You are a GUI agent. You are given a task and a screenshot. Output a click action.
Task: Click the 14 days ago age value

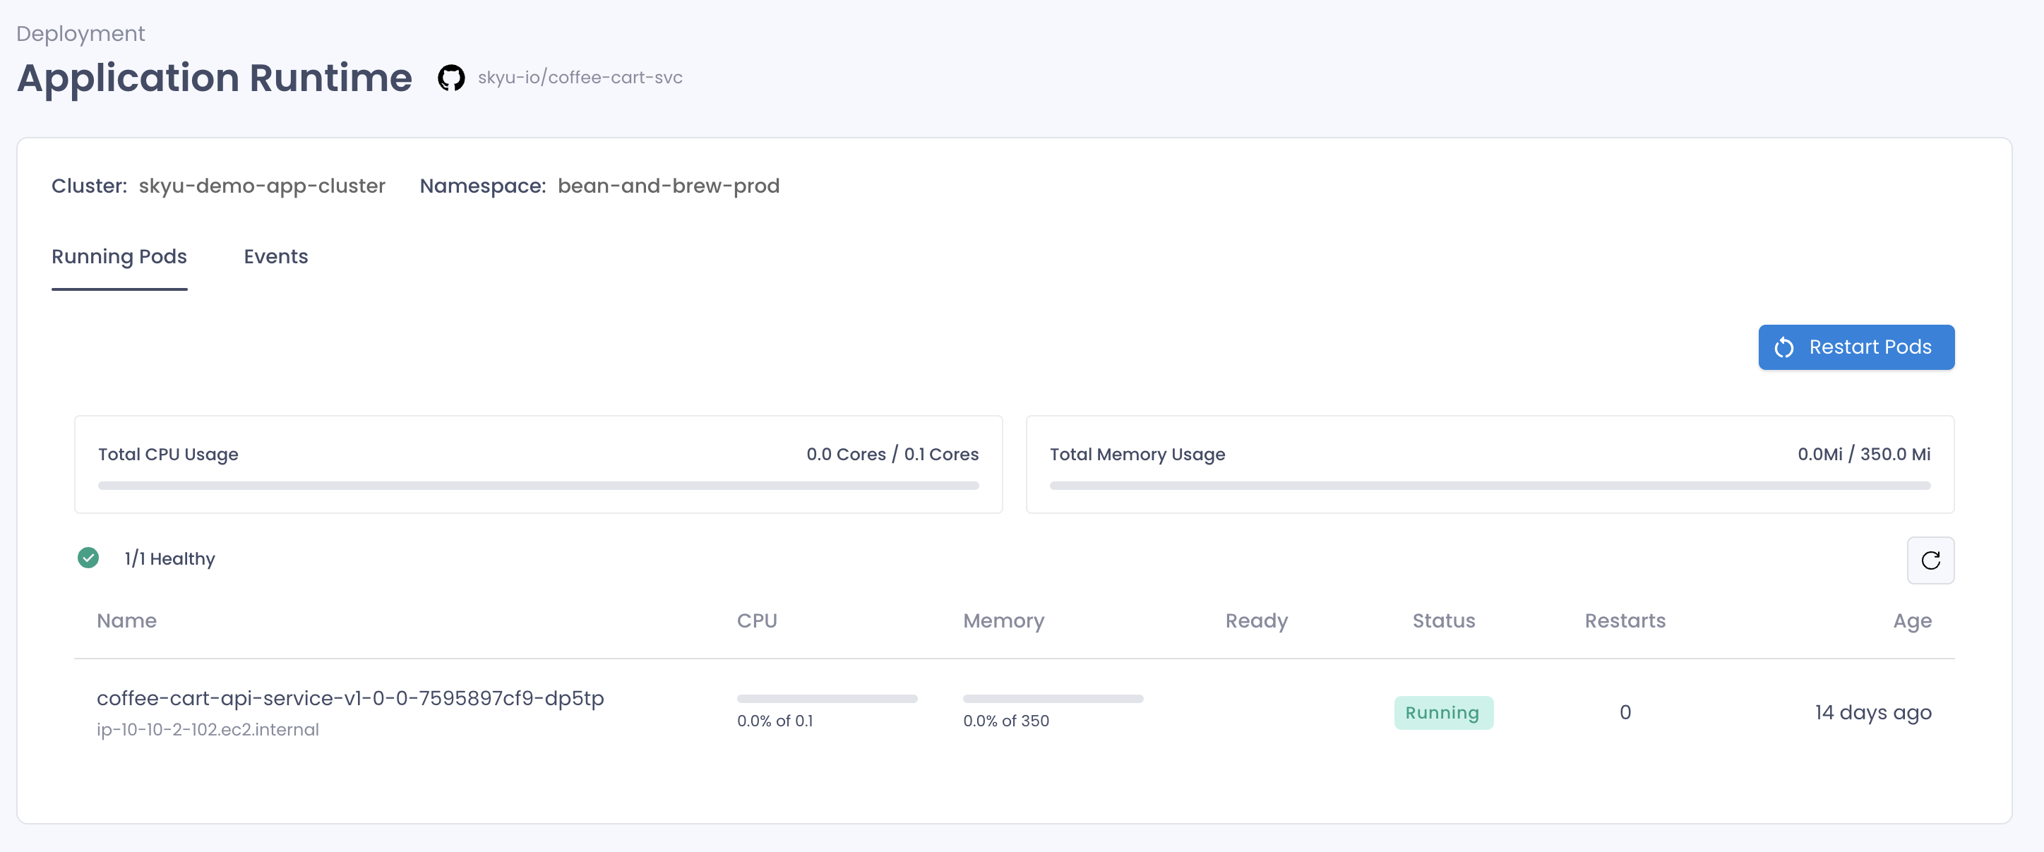(x=1872, y=712)
